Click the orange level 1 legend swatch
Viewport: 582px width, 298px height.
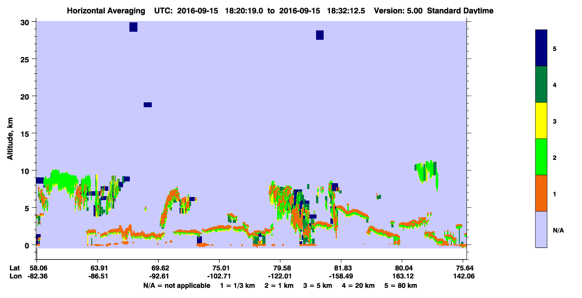(x=541, y=193)
